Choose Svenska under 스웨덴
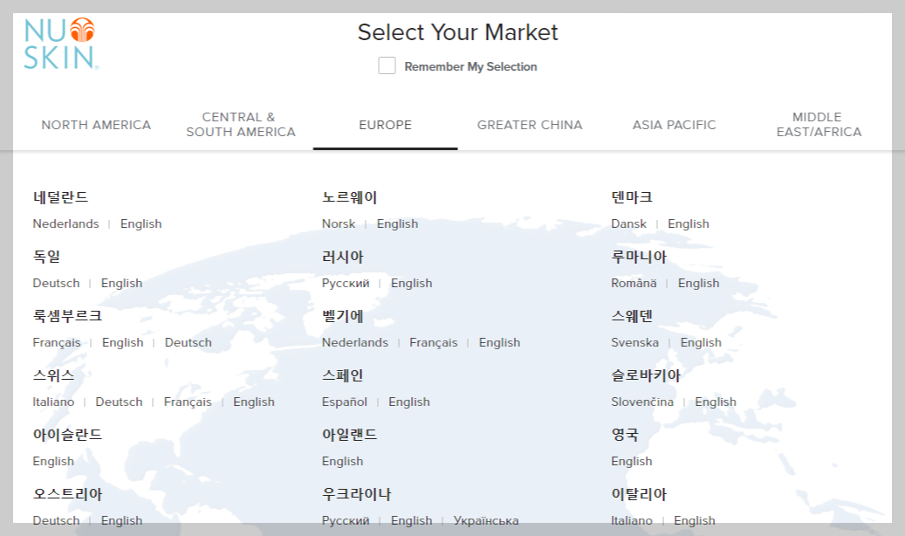 click(634, 342)
